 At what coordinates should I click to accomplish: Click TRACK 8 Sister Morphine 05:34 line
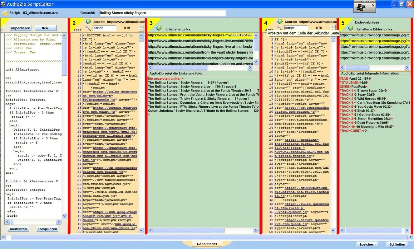367,119
